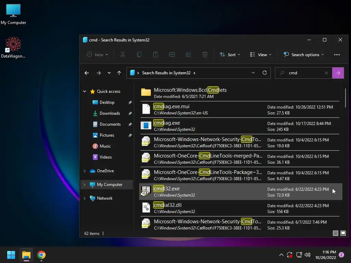351x263 pixels.
Task: Click the network tray icon
Action: 299,255
